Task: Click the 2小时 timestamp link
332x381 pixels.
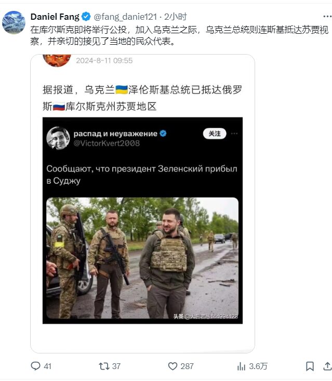Action: [x=175, y=17]
